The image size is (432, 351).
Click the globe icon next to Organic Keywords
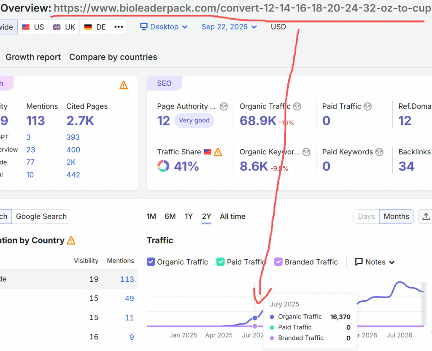(306, 152)
